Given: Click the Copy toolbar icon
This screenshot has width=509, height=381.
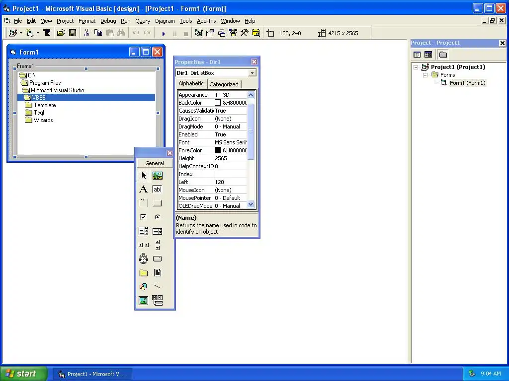Looking at the screenshot, I should tap(98, 33).
